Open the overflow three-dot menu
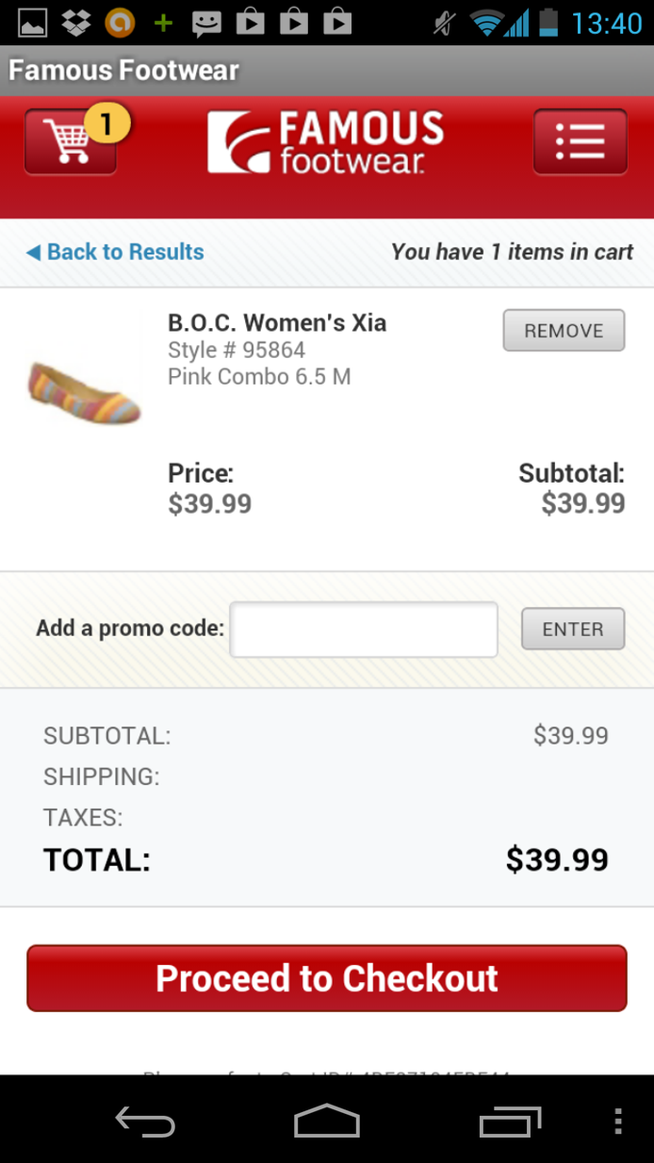This screenshot has height=1163, width=654. tap(617, 1122)
